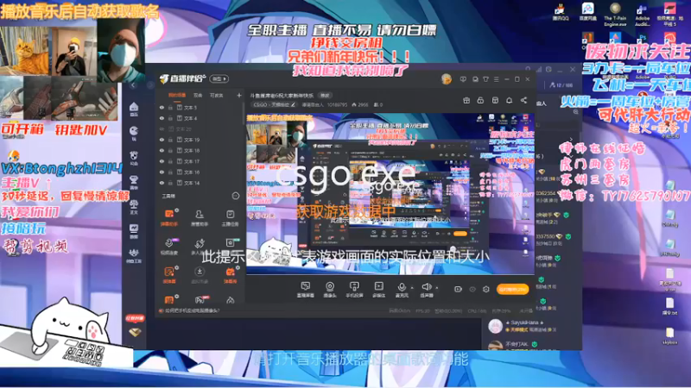Click the 修改 button beside room title

325,95
